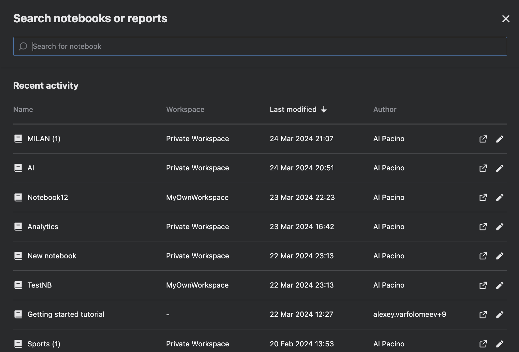This screenshot has width=519, height=352.
Task: Open the MILAN (1) notebook in new tab
Action: (483, 139)
